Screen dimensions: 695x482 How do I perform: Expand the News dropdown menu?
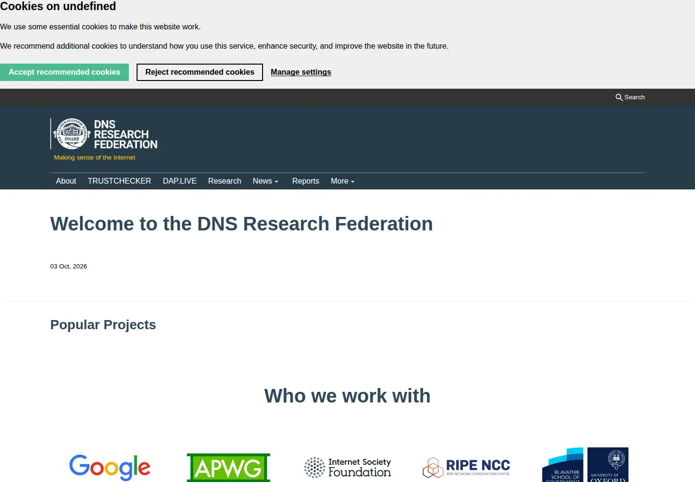[265, 181]
